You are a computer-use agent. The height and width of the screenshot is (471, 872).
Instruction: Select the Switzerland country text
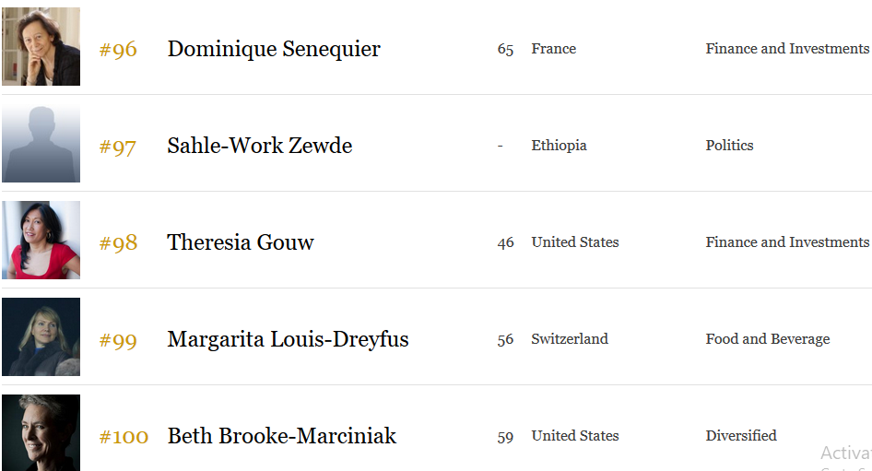coord(570,339)
